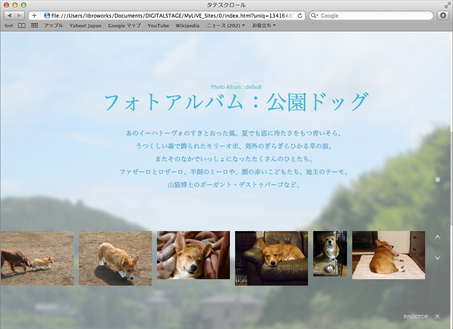Click the text line starting またそのなかで
This screenshot has width=453, height=329.
click(234, 159)
